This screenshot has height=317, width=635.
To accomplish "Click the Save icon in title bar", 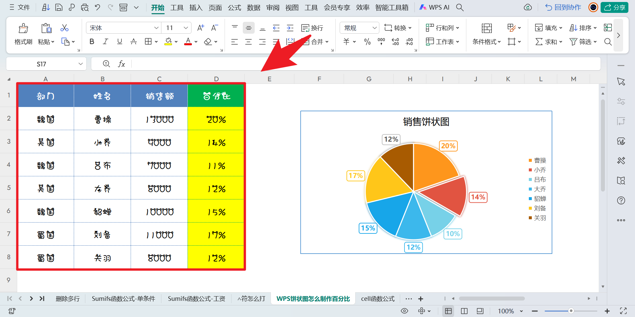I will click(x=59, y=7).
